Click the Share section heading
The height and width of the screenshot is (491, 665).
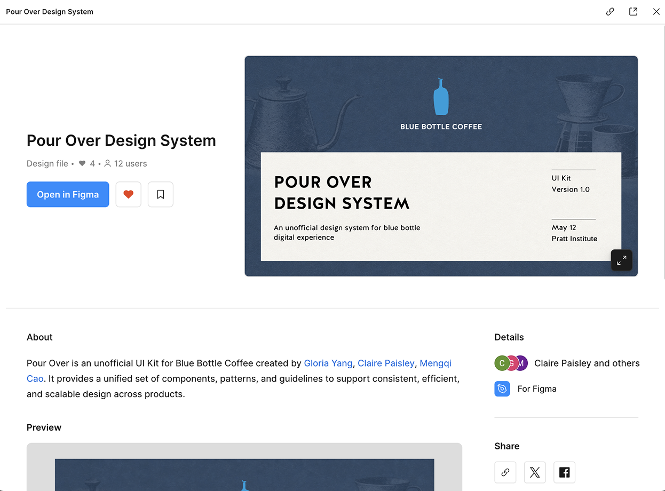point(507,446)
